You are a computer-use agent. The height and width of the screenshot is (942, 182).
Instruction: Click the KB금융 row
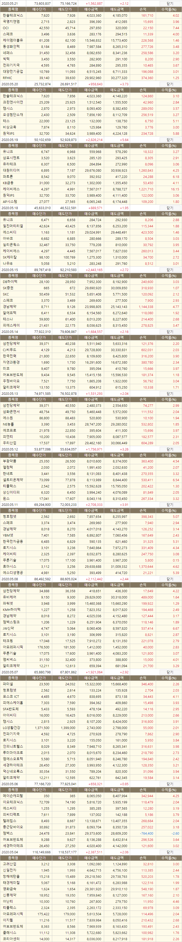coord(91,183)
